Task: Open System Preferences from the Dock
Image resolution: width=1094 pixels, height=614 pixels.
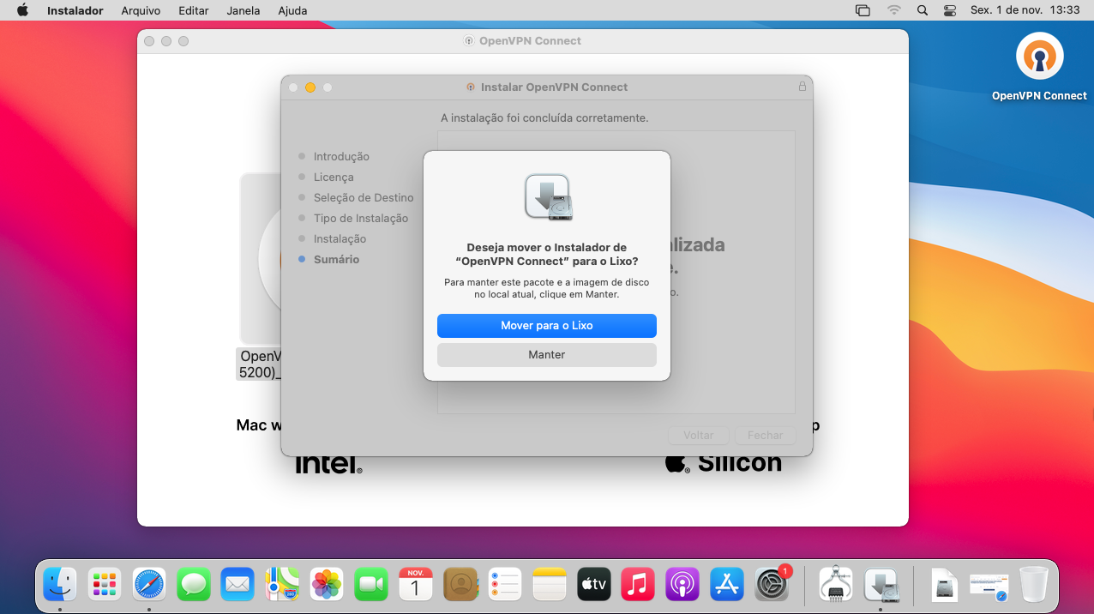Action: (x=772, y=585)
